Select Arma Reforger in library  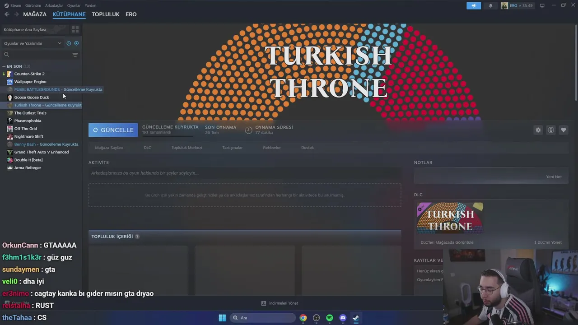28,168
